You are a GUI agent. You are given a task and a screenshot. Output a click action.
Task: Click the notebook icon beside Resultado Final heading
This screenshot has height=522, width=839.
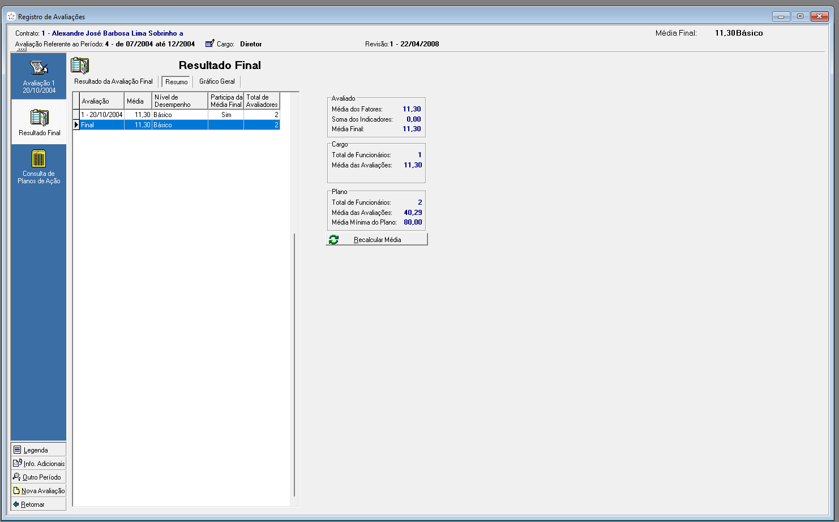click(80, 66)
